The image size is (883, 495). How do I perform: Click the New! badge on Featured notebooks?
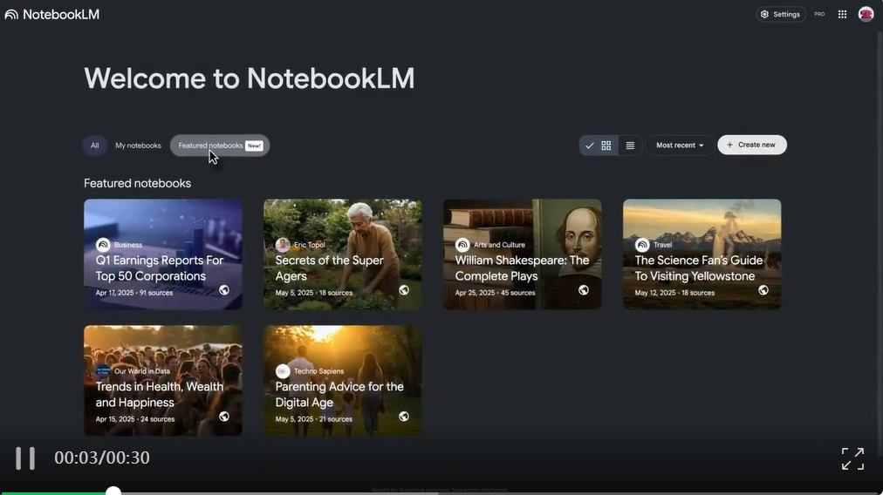point(254,146)
